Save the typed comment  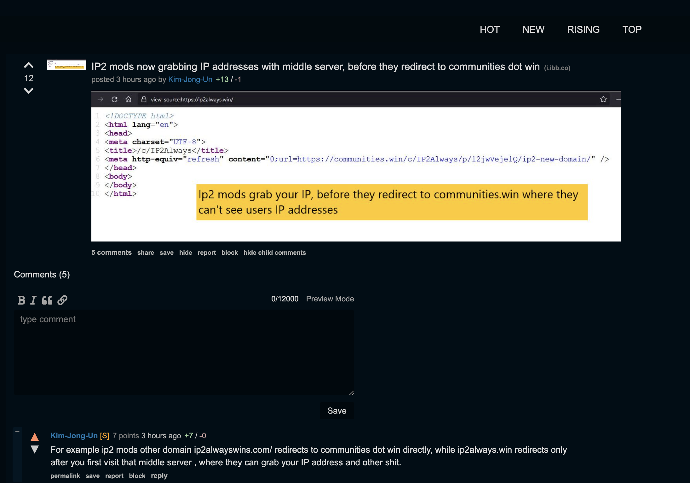pos(337,411)
